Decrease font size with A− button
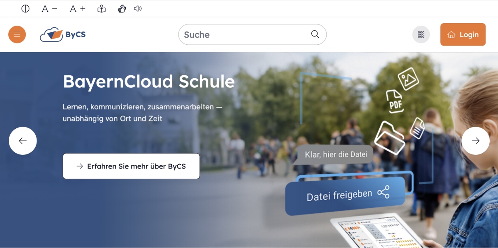This screenshot has height=248, width=498. [x=49, y=9]
